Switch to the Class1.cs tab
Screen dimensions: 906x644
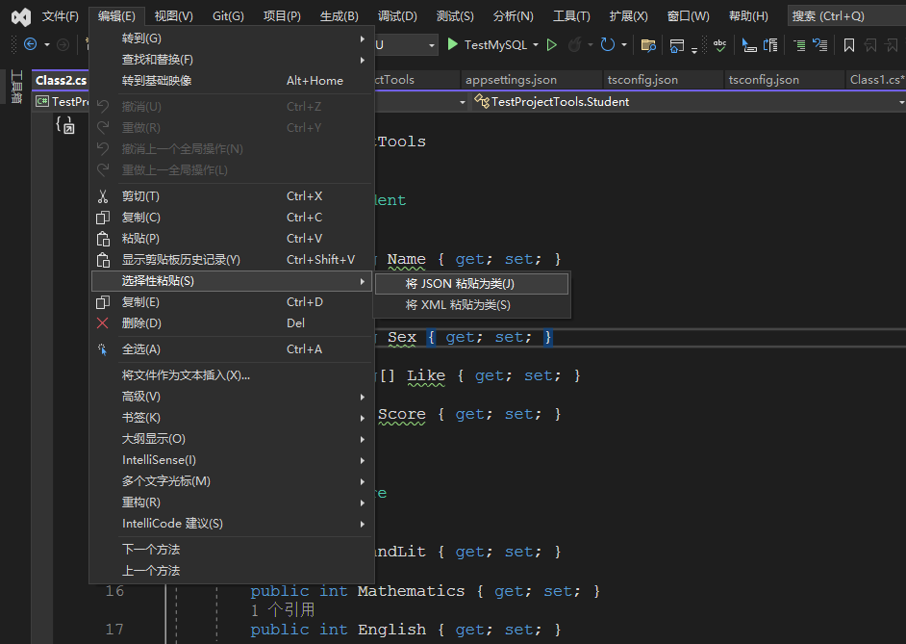(876, 80)
